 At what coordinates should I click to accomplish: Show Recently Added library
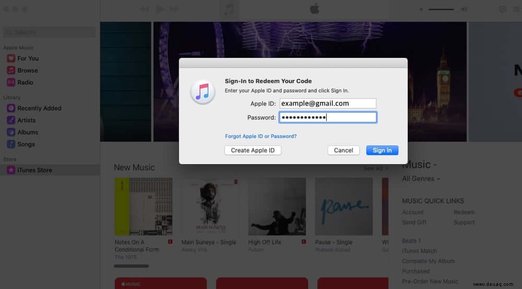pyautogui.click(x=39, y=108)
